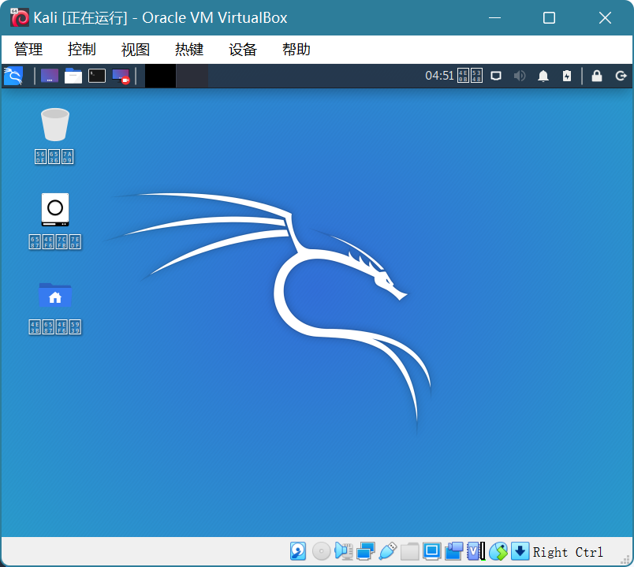This screenshot has width=634, height=567.
Task: Click the USB devices status icon
Action: (x=388, y=551)
